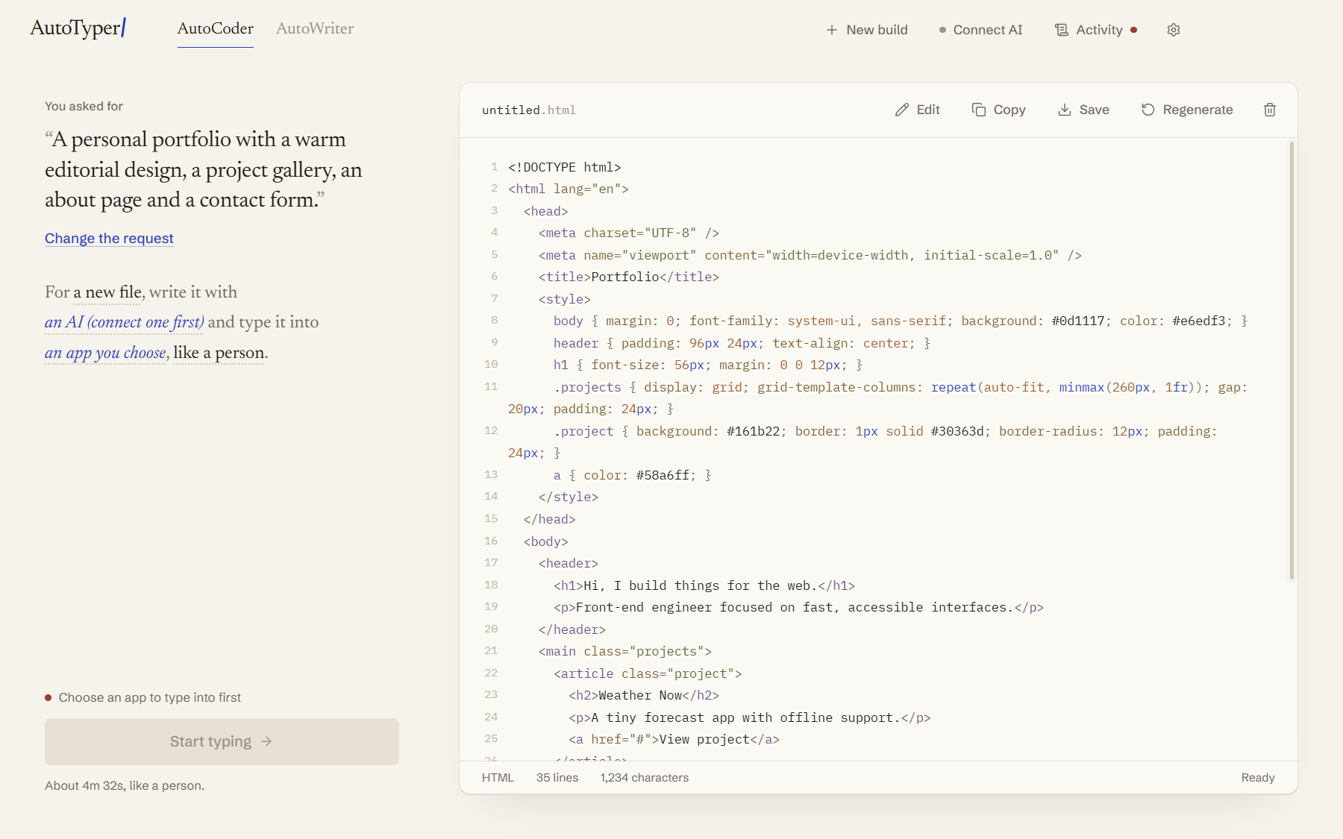Click the '<main class="projects">' line
This screenshot has height=839, width=1343.
click(x=625, y=651)
